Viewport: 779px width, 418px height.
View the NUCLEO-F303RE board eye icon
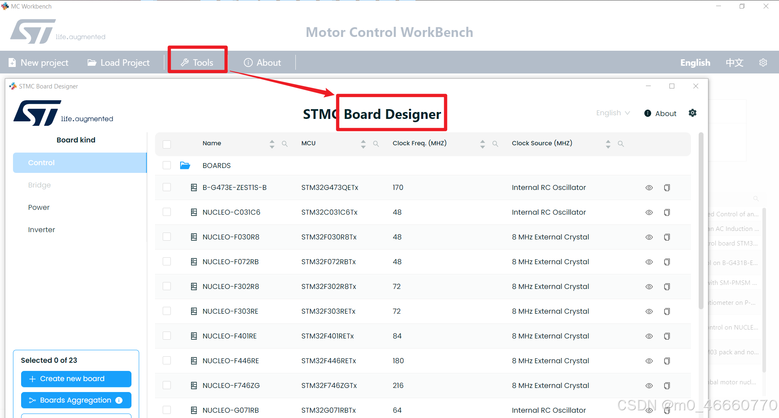coord(649,311)
